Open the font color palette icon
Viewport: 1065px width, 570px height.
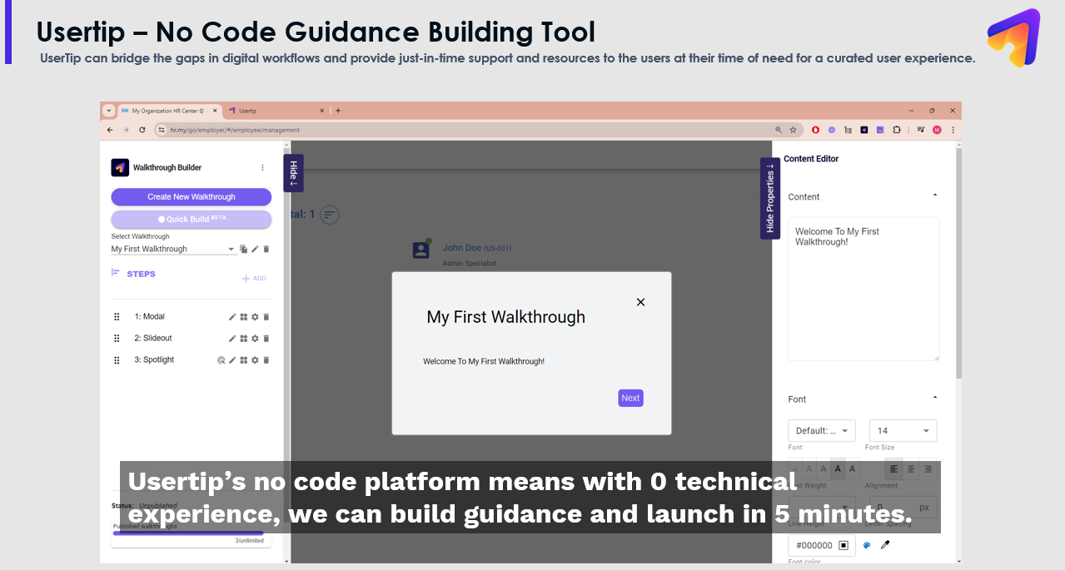pos(867,546)
